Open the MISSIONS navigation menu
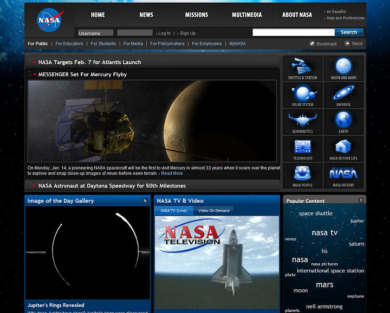Viewport: 390px width, 313px height. click(x=197, y=15)
